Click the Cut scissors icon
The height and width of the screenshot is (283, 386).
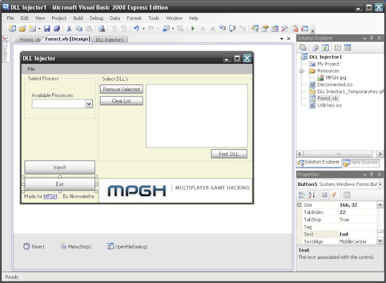(x=69, y=28)
